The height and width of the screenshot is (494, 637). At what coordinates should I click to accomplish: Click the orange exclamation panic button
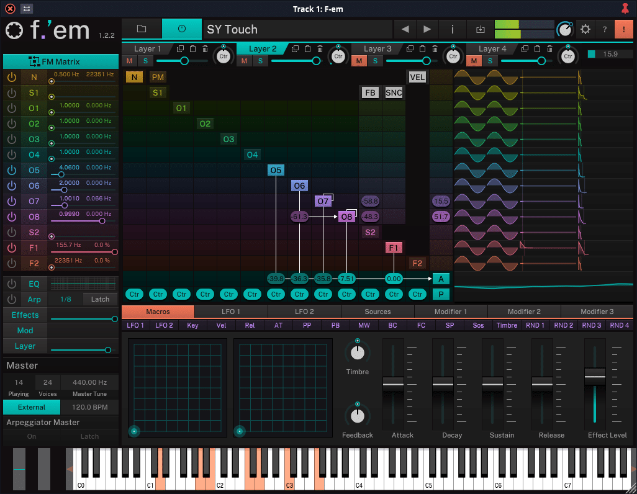pos(624,29)
